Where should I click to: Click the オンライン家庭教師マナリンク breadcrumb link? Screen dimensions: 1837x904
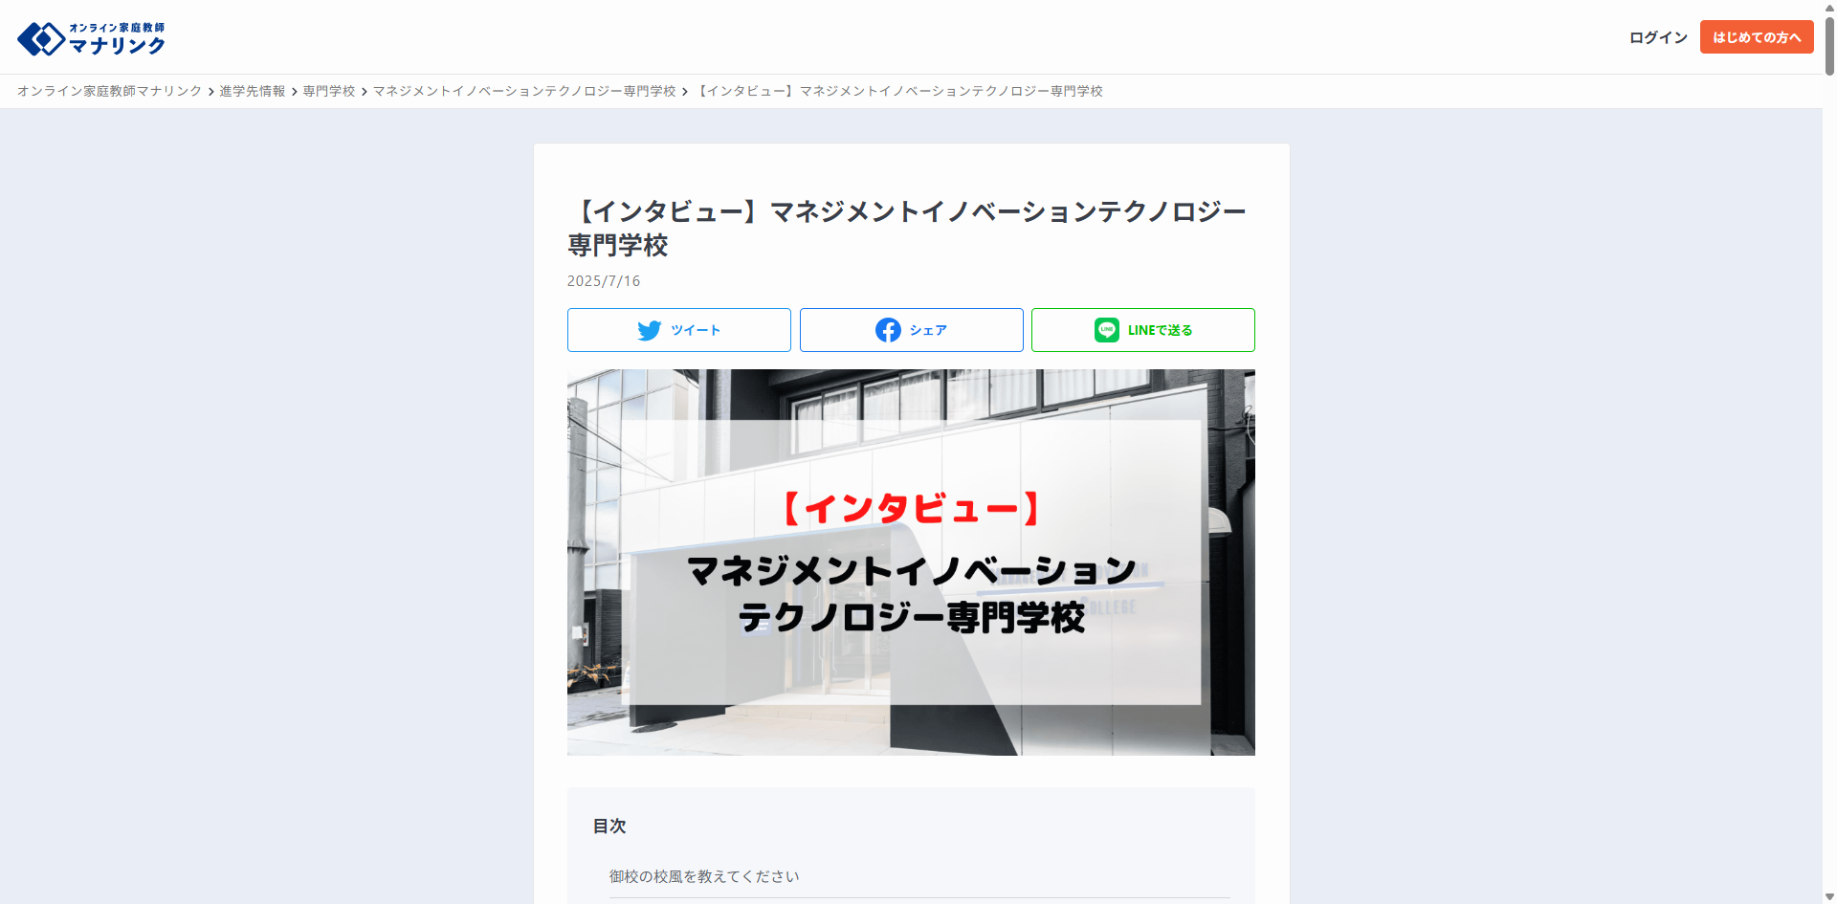tap(108, 91)
